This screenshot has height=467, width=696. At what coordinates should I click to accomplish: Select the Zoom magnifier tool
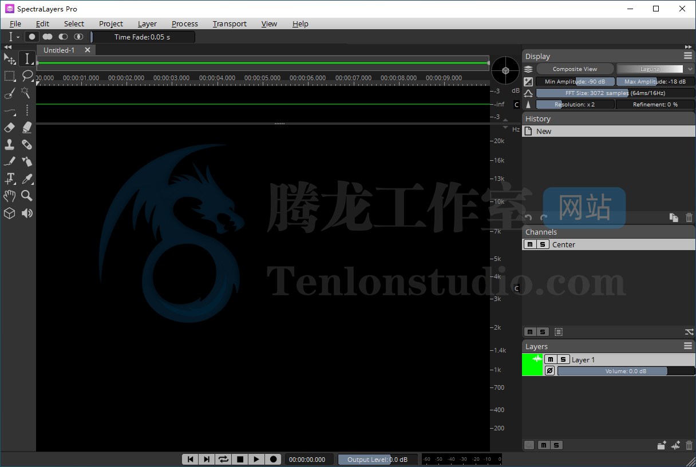(27, 196)
